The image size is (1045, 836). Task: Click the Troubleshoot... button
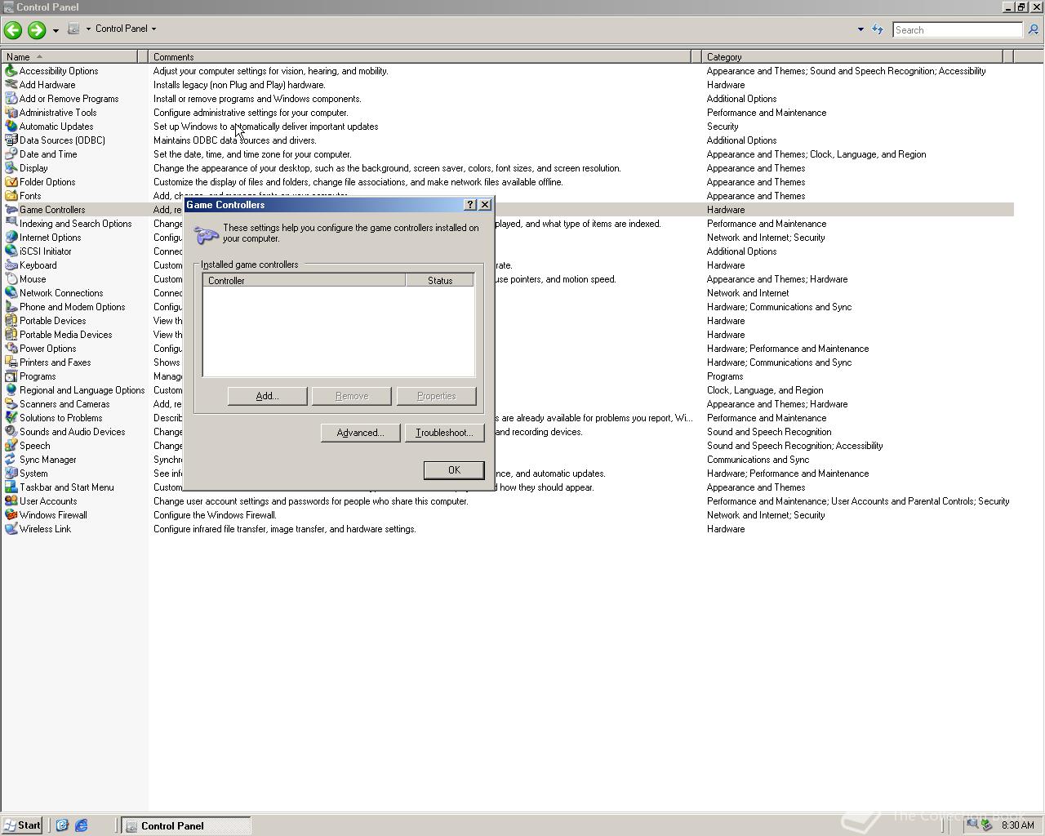tap(444, 433)
